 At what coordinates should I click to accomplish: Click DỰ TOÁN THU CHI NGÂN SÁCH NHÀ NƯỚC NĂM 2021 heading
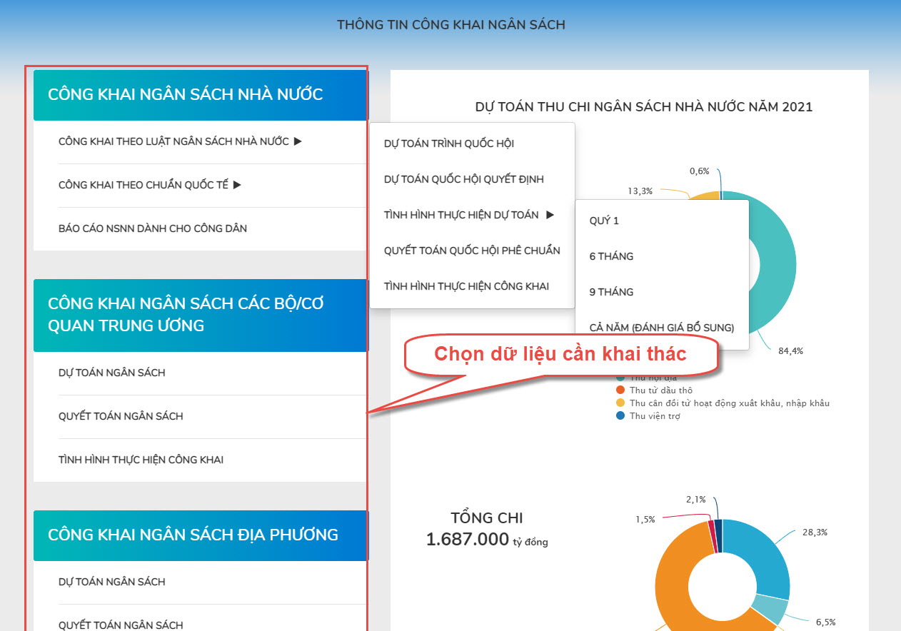[x=644, y=107]
